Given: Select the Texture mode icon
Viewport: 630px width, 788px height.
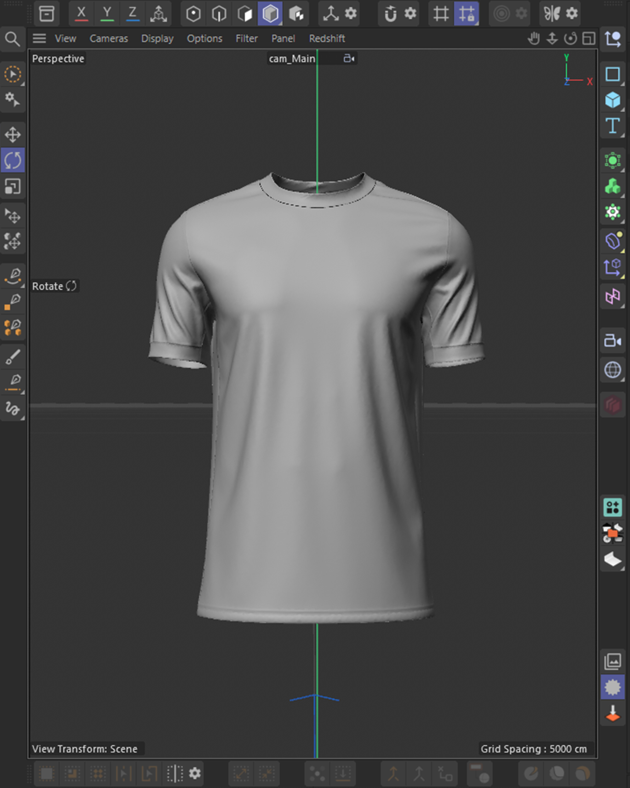Looking at the screenshot, I should (296, 14).
